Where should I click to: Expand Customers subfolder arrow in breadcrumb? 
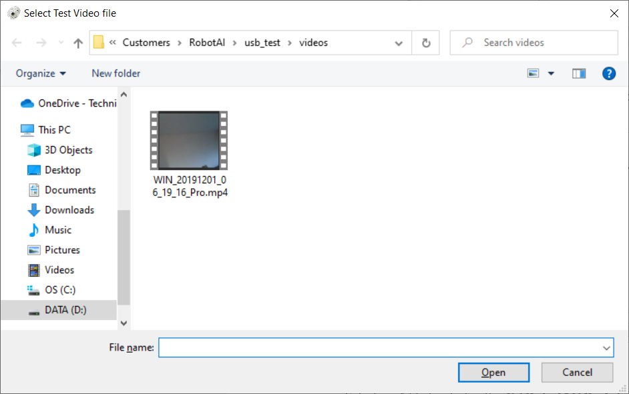coord(180,43)
